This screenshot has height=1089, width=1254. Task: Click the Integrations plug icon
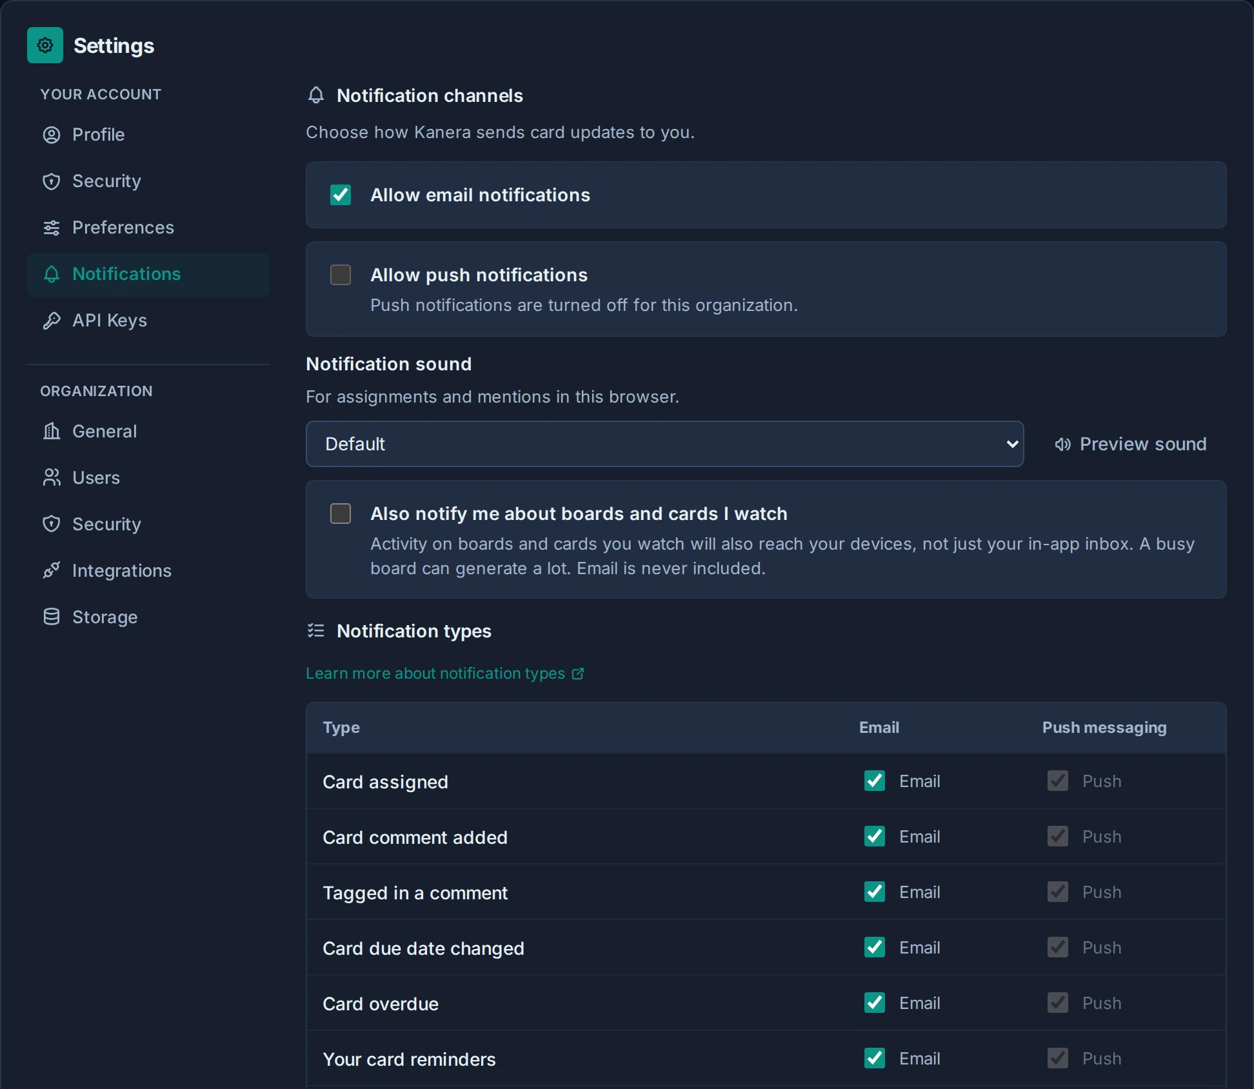52,570
